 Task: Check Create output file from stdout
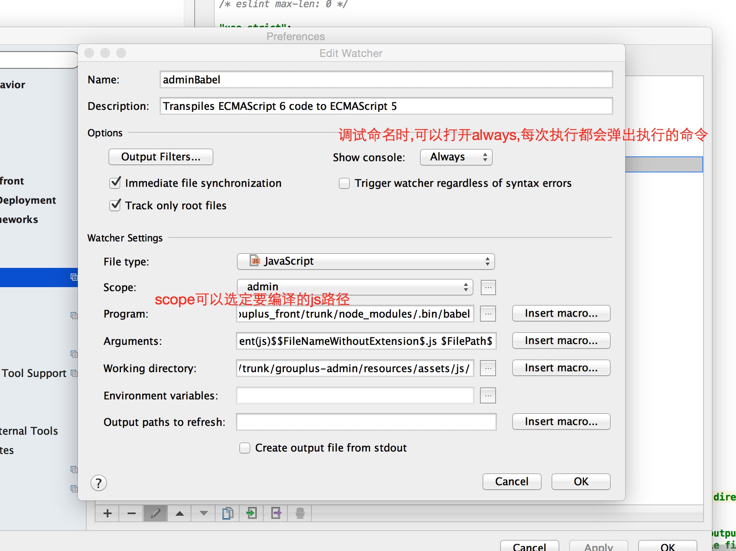coord(245,448)
